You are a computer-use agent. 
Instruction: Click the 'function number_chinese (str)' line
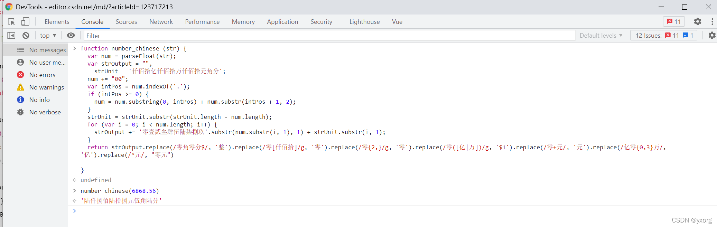pos(133,48)
